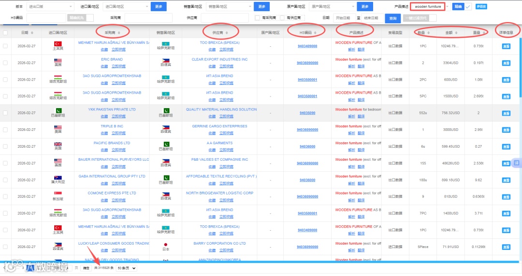The image size is (522, 276).
Task: Expand the dropdown arrow after wooden furniture field
Action: coord(448,7)
